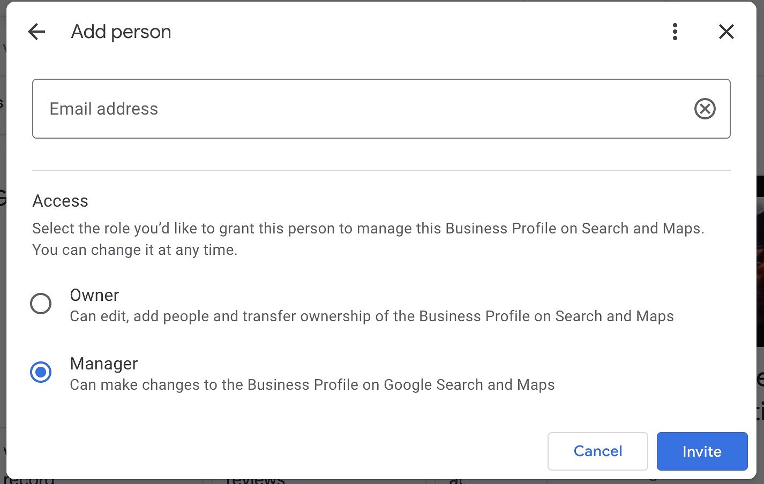Go back using the left arrow icon
764x484 pixels.
pos(36,32)
